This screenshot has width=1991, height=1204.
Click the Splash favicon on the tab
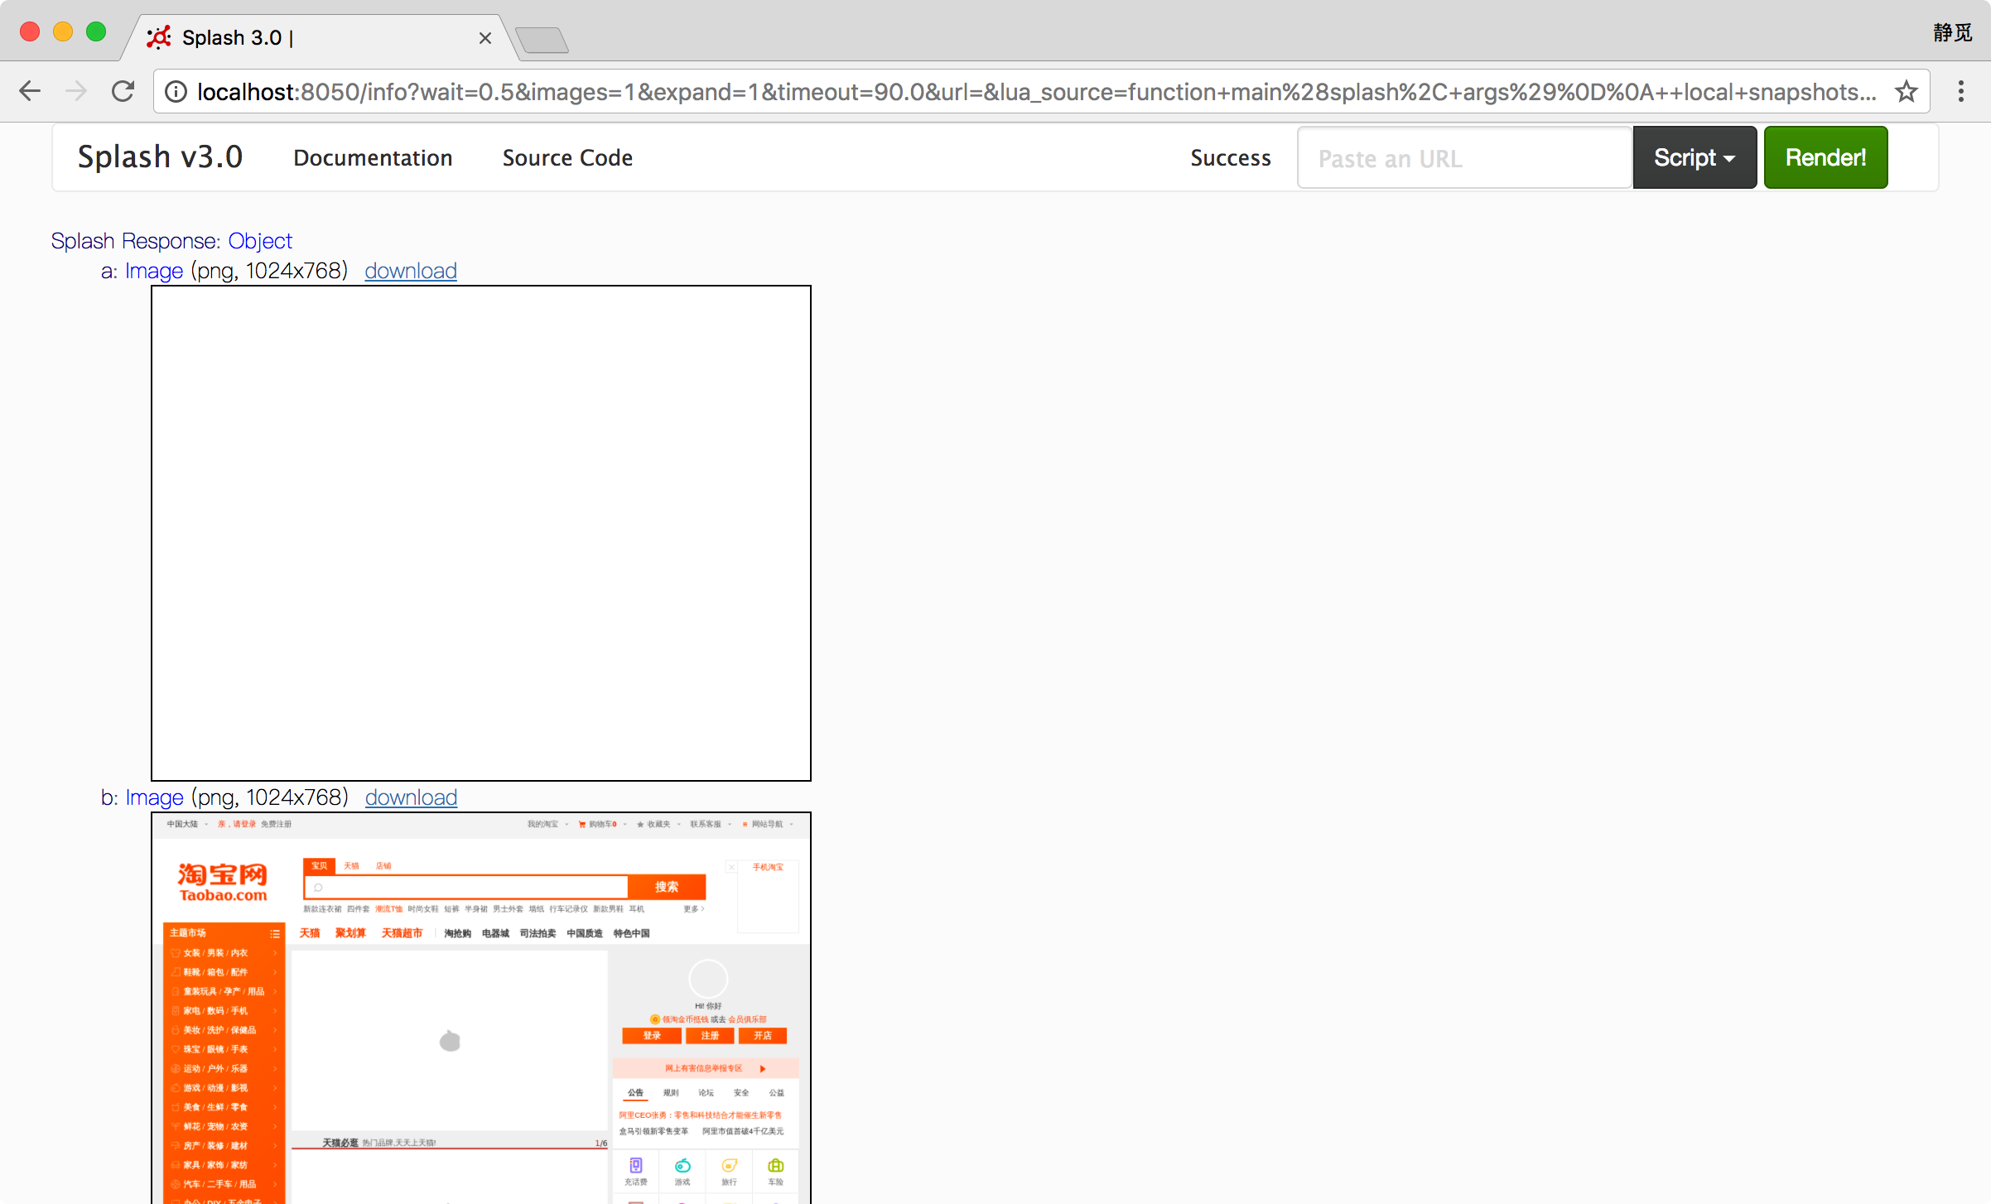(x=158, y=37)
